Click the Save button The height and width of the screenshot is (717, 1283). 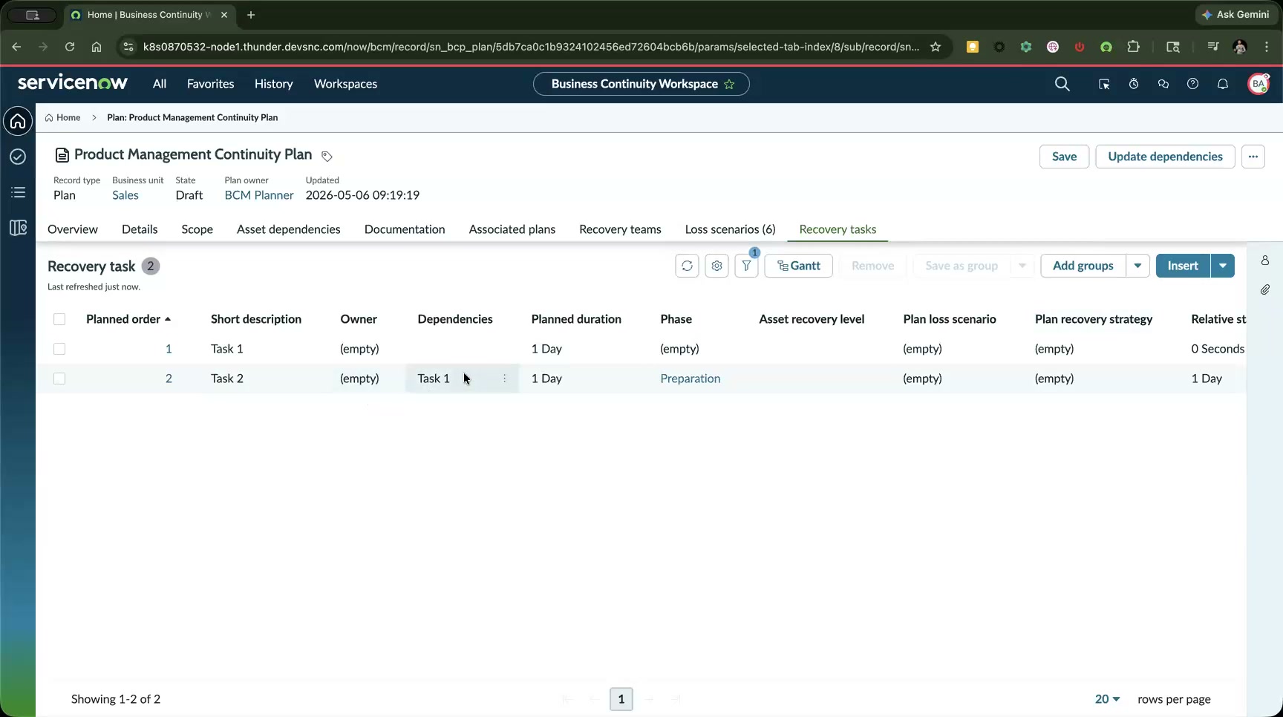point(1064,157)
